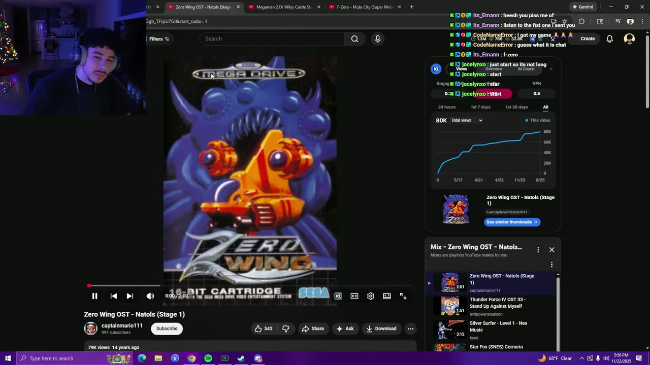650x365 pixels.
Task: Open the captainmario111 channel name link
Action: pos(122,325)
